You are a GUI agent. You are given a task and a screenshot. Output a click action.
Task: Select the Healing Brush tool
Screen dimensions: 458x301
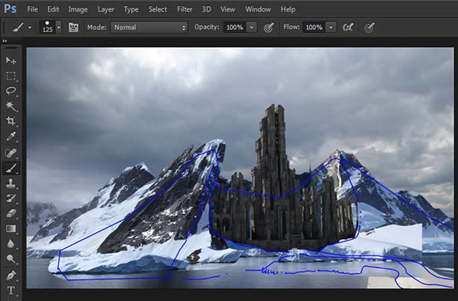11,153
